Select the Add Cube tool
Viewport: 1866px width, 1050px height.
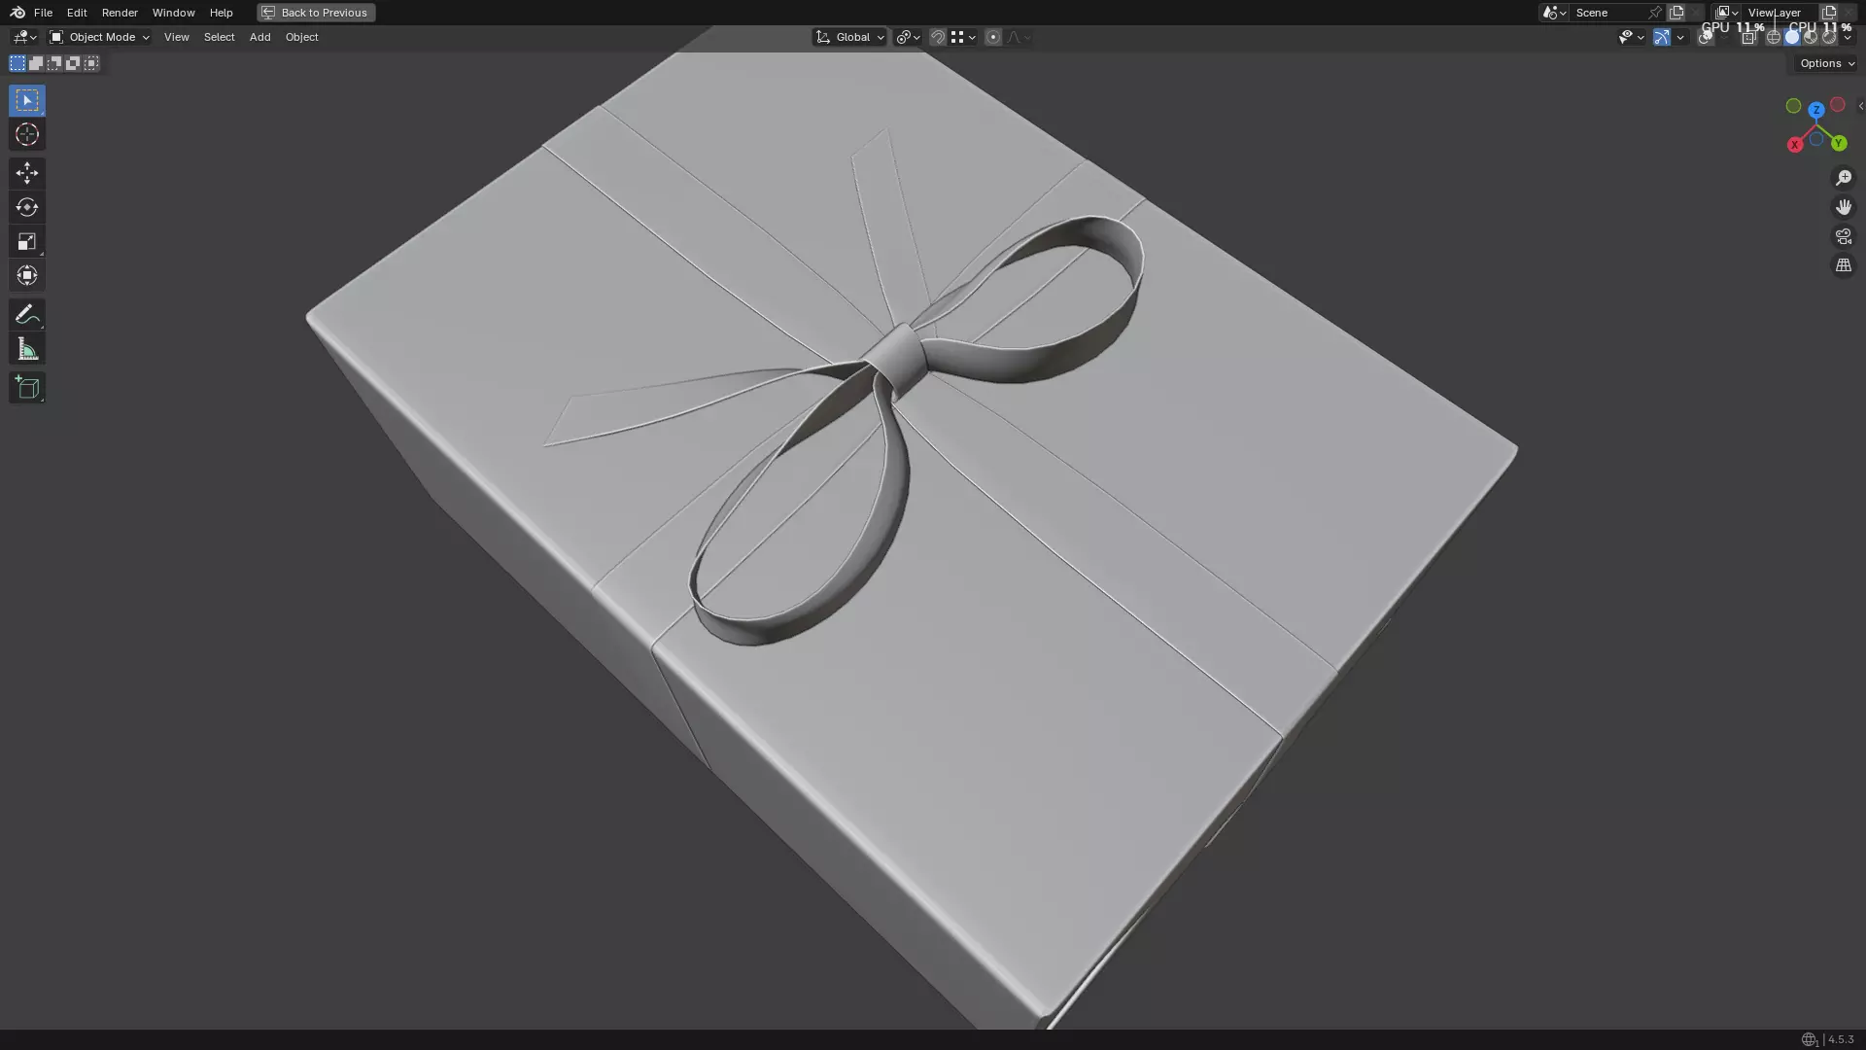tap(27, 387)
